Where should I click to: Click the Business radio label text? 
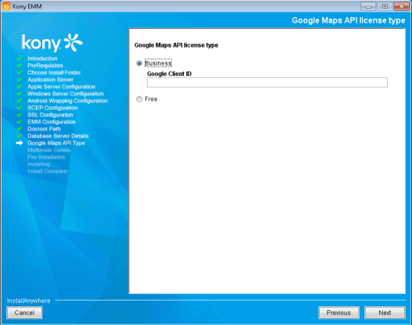[x=158, y=63]
